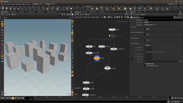Add a VR Camera from shelf

pos(163,9)
